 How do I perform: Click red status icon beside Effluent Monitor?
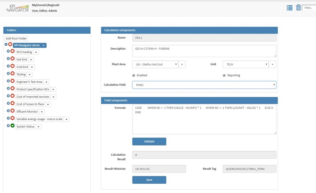[x=12, y=110]
